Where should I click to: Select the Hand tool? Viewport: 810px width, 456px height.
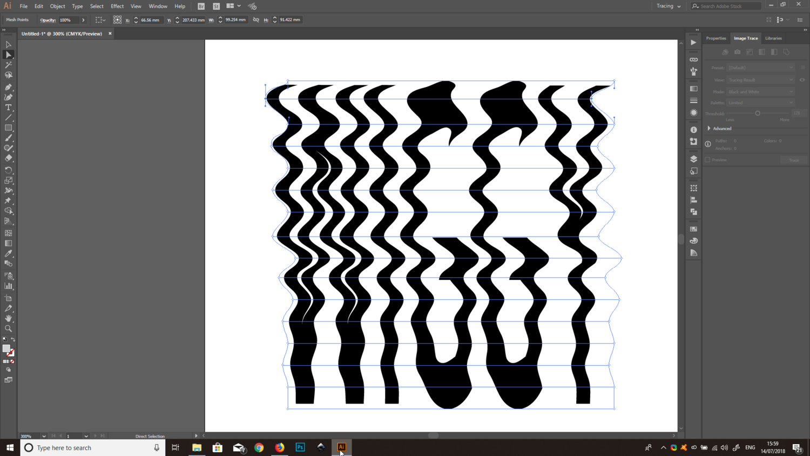point(8,319)
